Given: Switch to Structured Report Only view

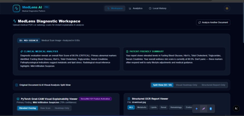Looking at the screenshot, I should pos(213,85).
